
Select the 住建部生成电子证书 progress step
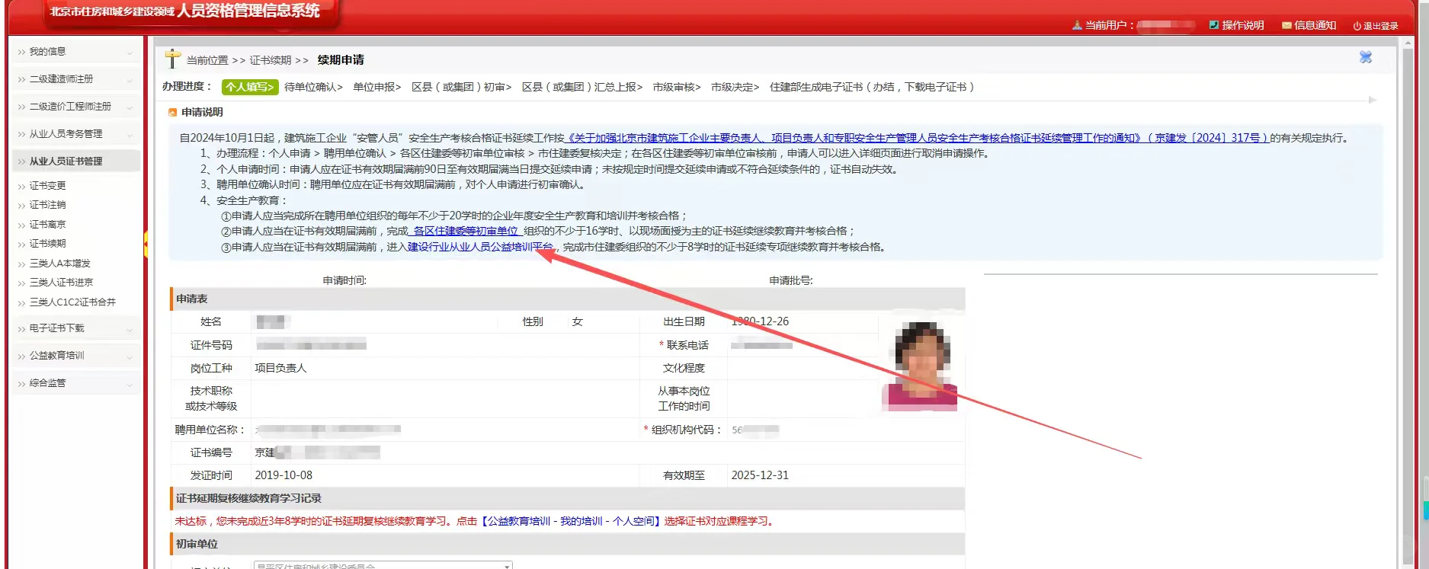pos(872,87)
